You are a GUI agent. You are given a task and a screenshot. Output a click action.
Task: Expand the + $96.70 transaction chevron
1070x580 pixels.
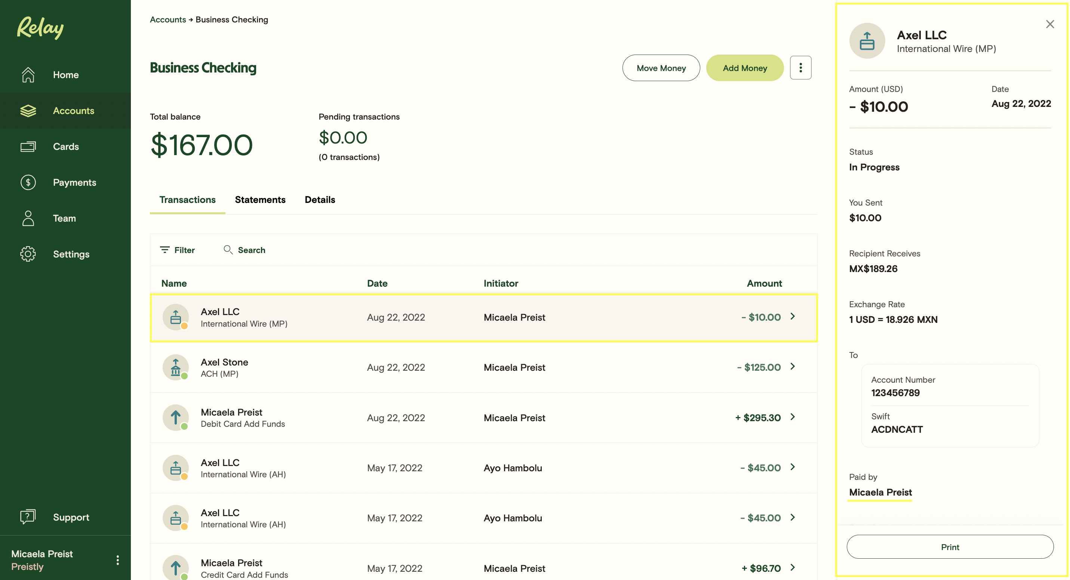(793, 568)
